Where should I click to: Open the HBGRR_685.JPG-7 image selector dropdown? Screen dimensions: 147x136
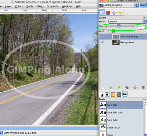(119, 5)
